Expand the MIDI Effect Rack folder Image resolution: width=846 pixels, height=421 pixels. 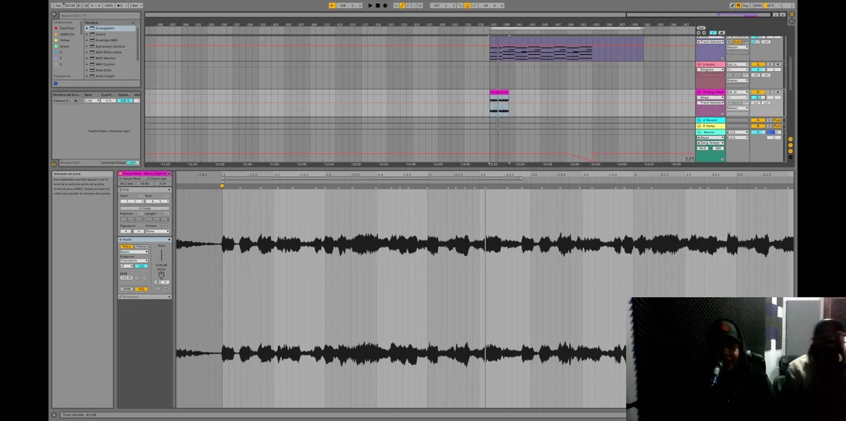pyautogui.click(x=87, y=52)
